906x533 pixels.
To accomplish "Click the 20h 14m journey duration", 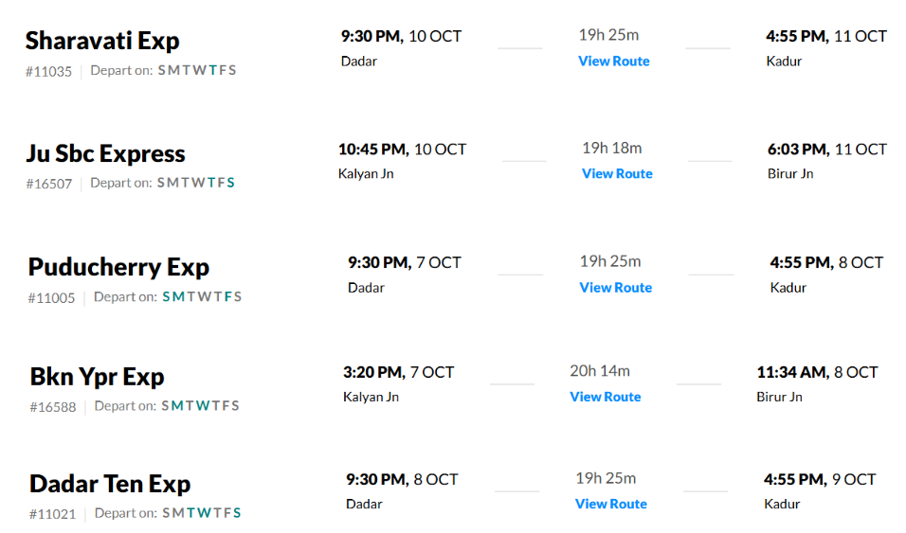I will pos(600,371).
